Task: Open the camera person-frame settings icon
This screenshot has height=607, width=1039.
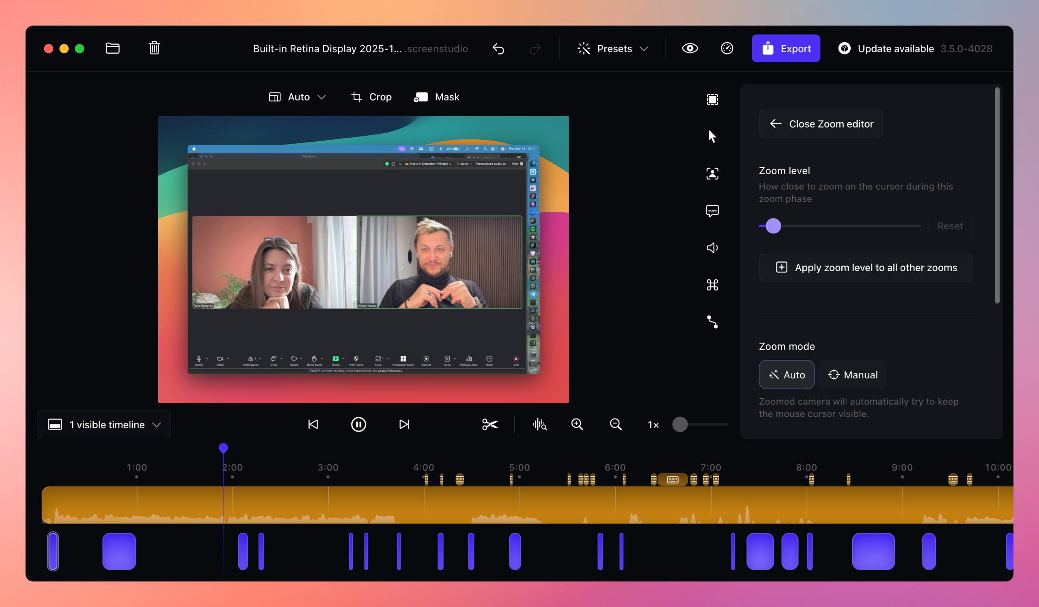Action: 712,174
